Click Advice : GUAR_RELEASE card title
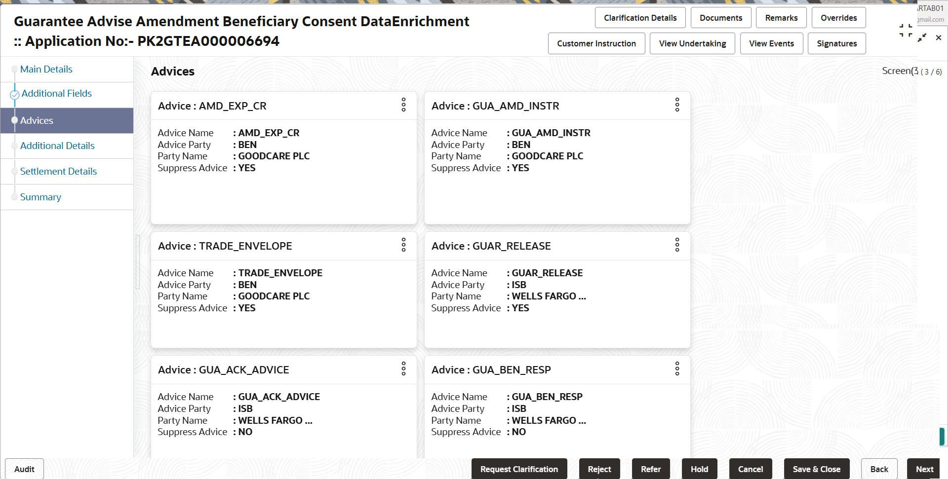This screenshot has height=479, width=948. 491,246
